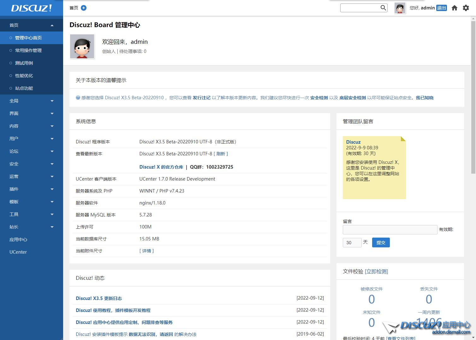Screen dimensions: 476x340
Task: Click the page vertical scrollbar
Action: [473, 95]
